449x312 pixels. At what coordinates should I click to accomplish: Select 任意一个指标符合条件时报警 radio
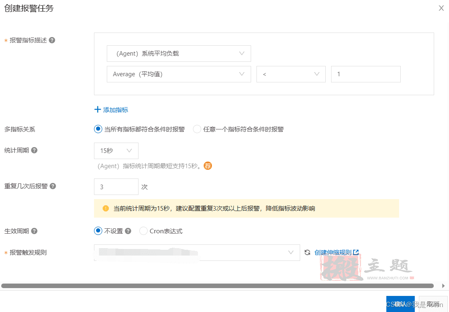point(197,129)
